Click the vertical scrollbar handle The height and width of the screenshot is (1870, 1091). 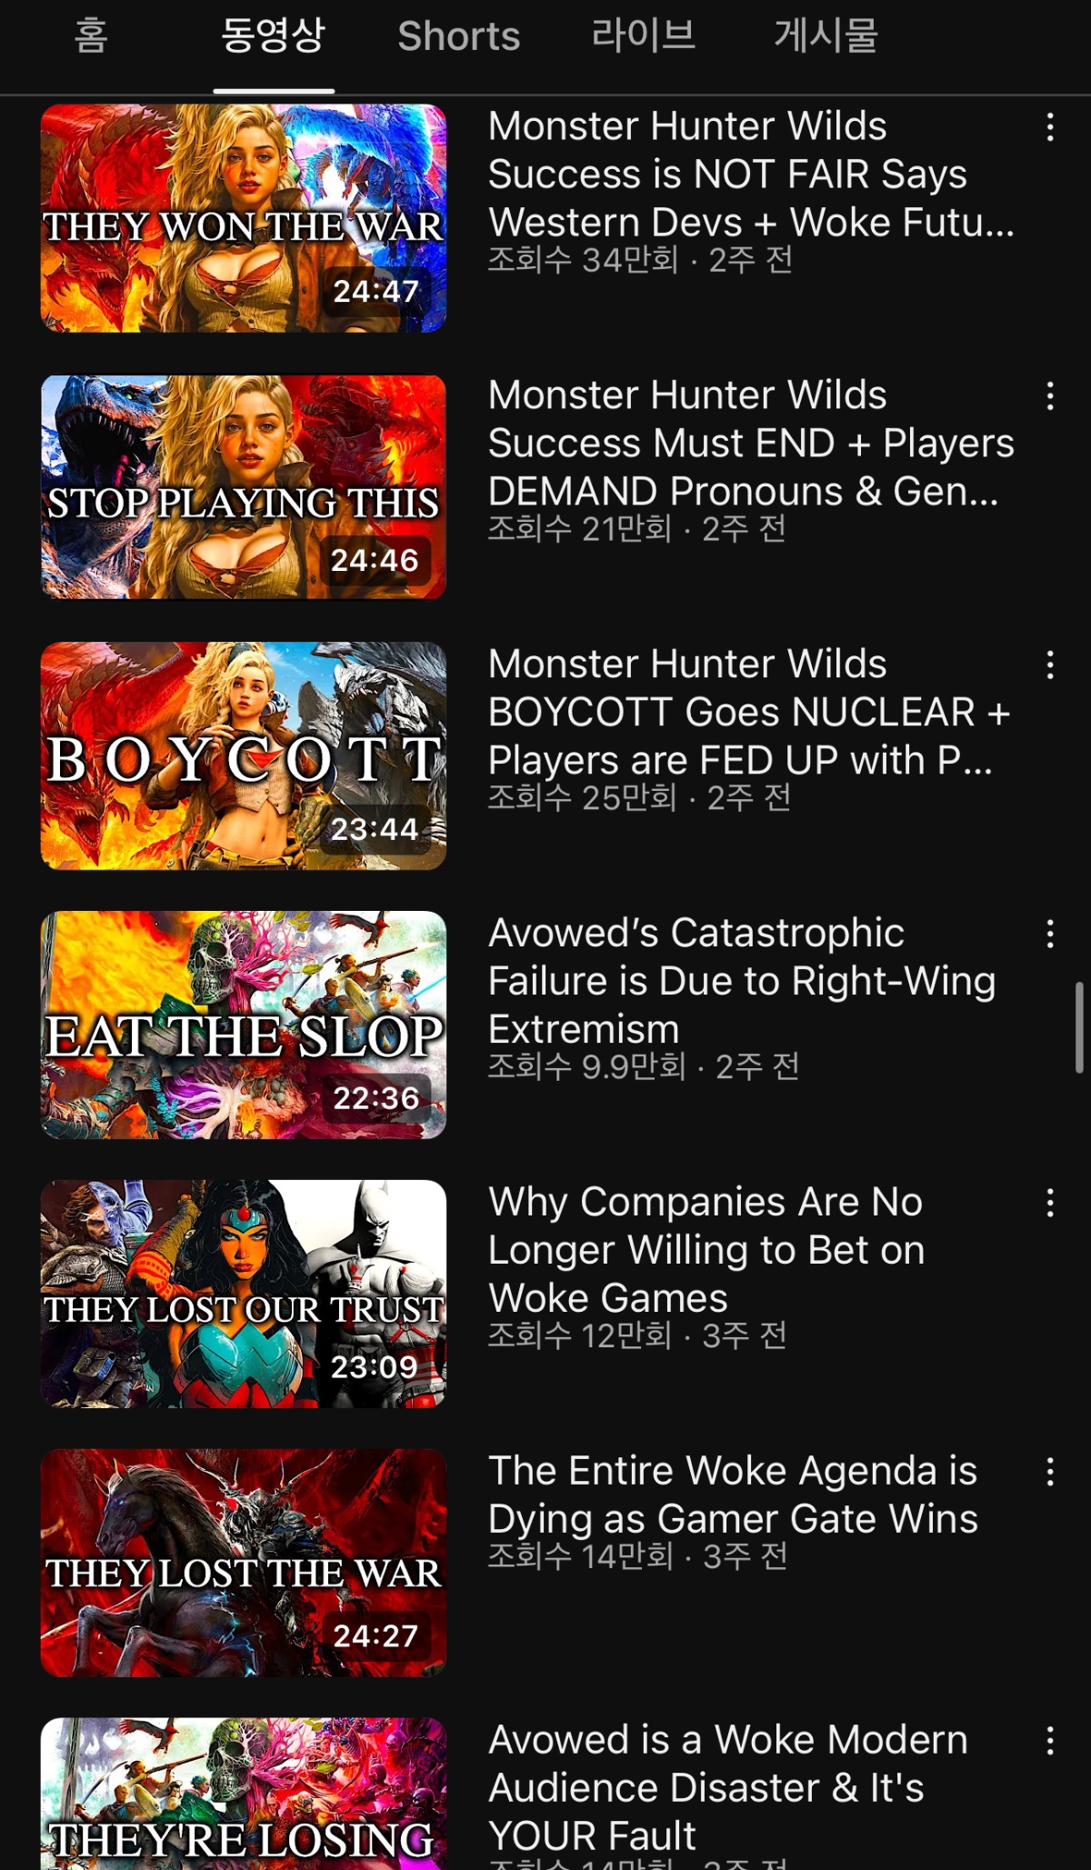click(1079, 1027)
